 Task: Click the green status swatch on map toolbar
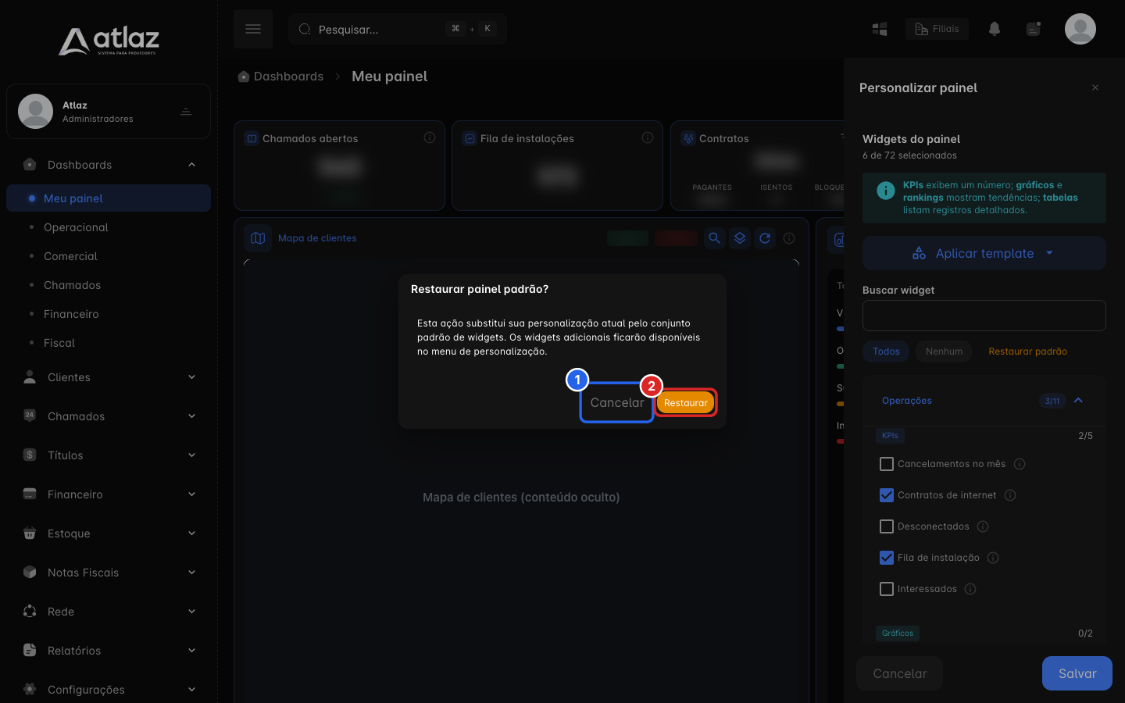tap(627, 238)
